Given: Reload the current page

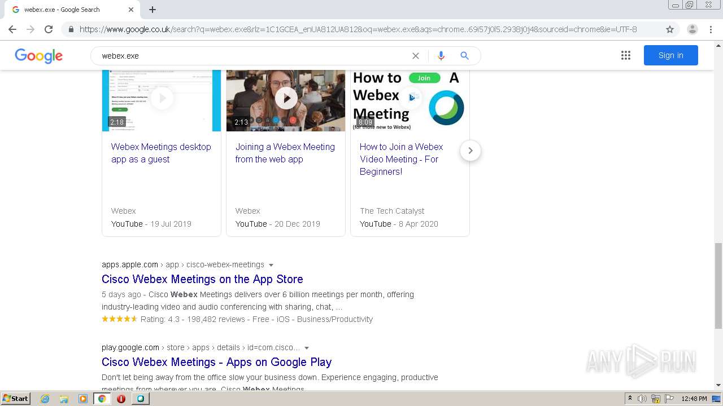Looking at the screenshot, I should 49,29.
